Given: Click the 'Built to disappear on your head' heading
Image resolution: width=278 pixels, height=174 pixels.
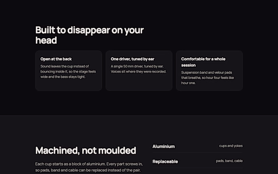Looking at the screenshot, I should coord(89,35).
